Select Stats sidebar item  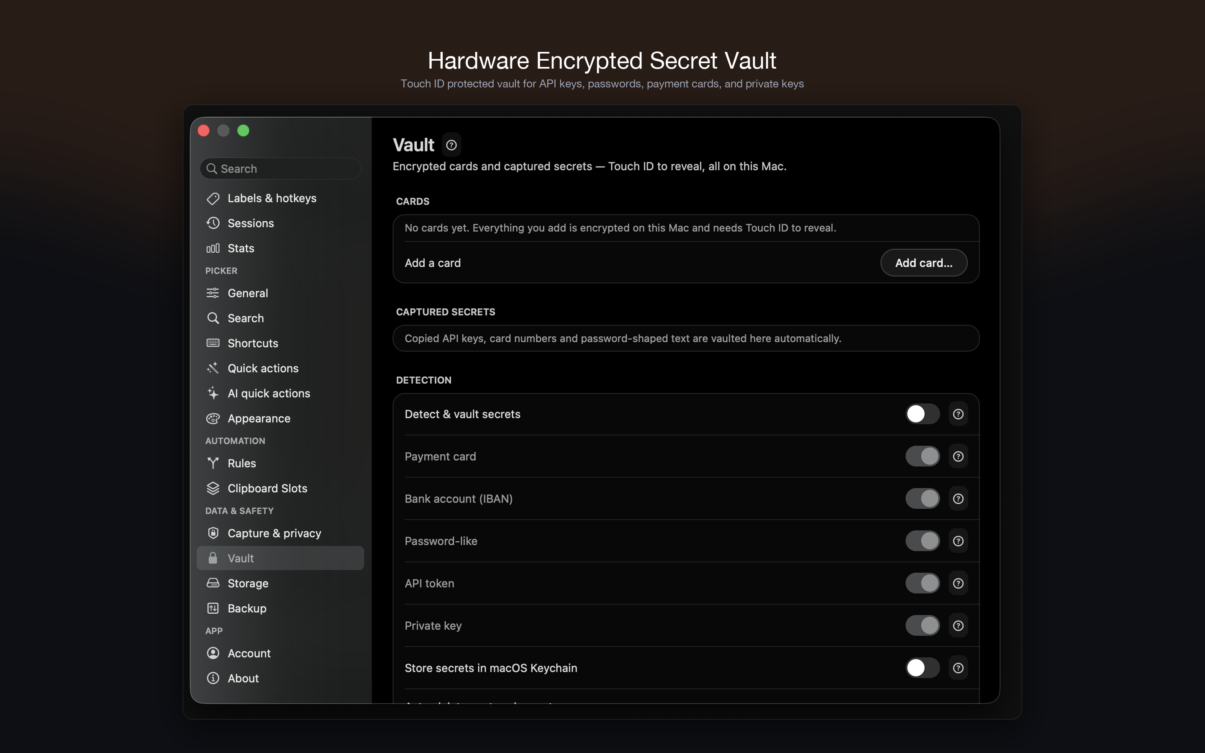click(280, 248)
